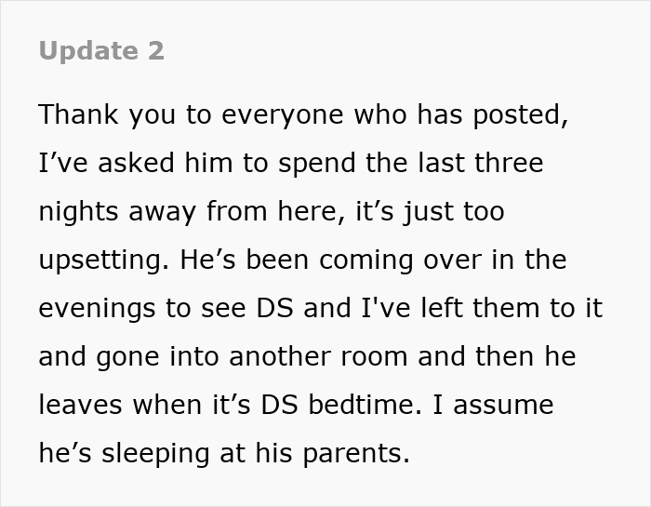Click the word "coming" in the paragraph

point(366,261)
